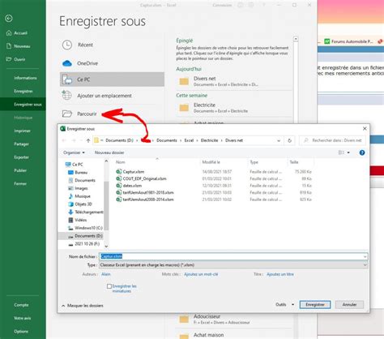Sort files by the Nom column header
Viewport: 384px width, 339px height.
(x=121, y=162)
